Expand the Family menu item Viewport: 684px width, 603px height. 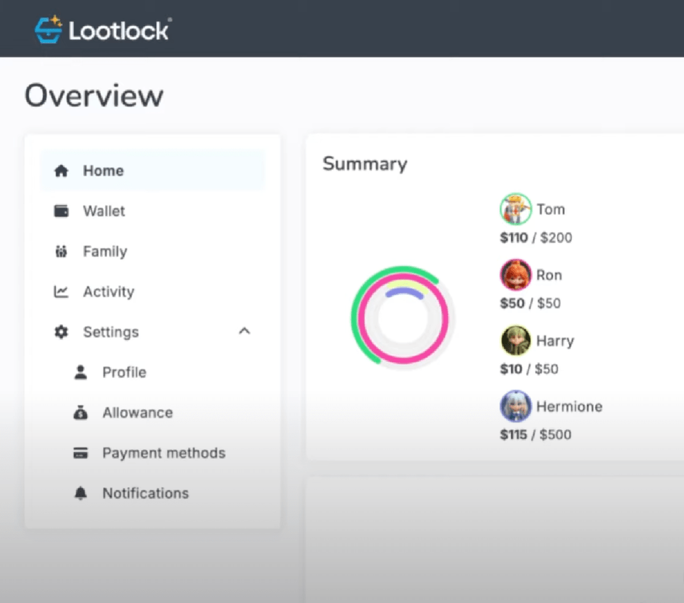click(x=105, y=251)
